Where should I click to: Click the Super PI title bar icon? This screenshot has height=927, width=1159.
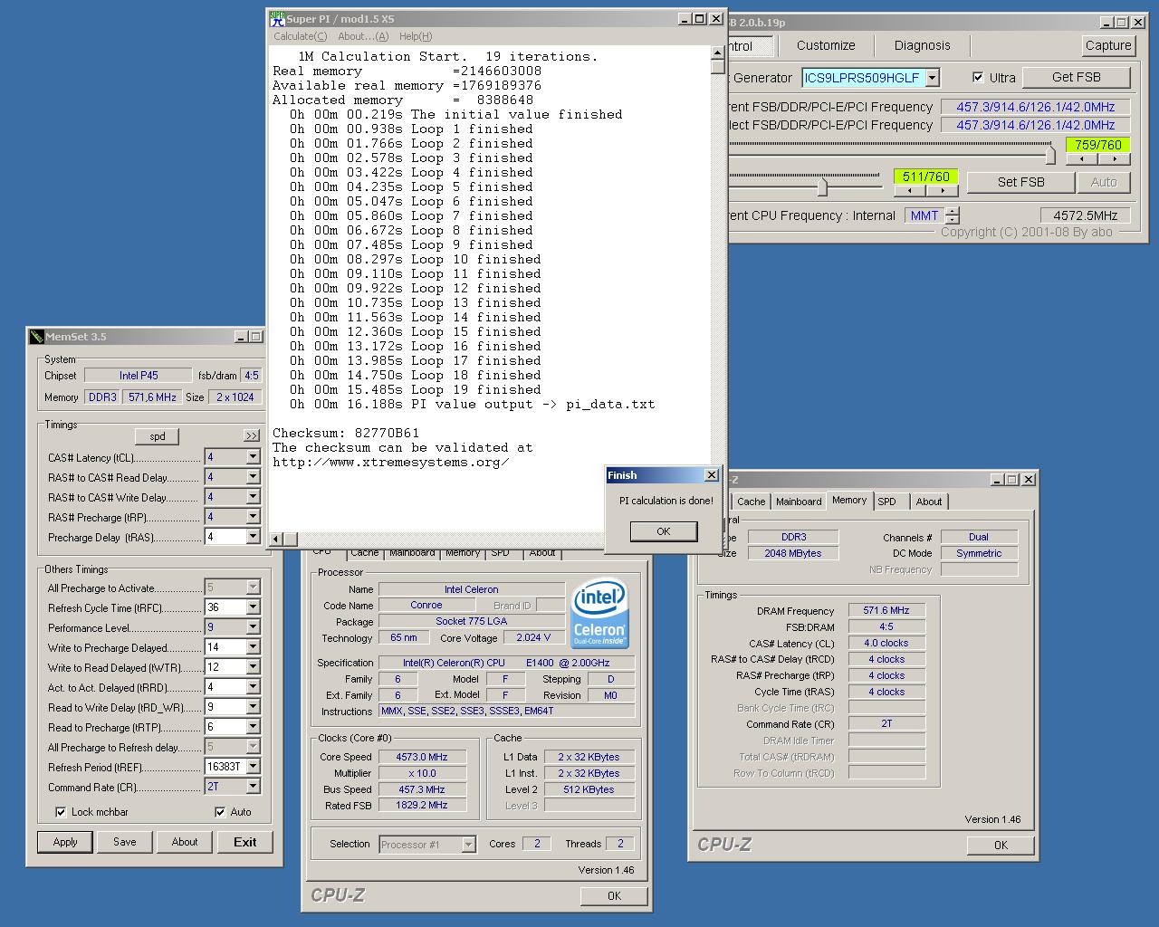(x=278, y=18)
